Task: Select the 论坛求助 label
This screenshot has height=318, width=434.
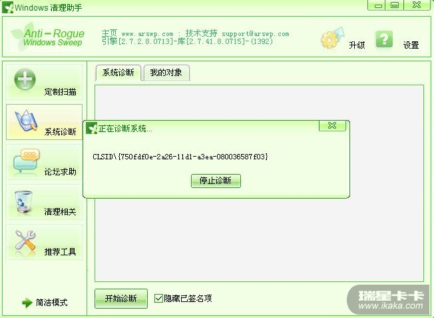Action: 60,172
